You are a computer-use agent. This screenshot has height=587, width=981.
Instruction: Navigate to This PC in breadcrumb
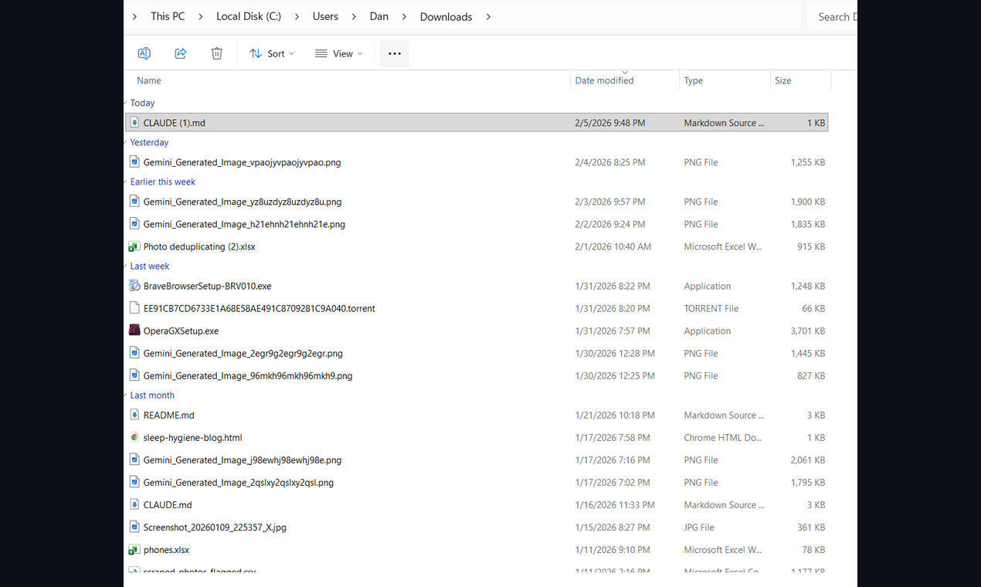168,16
